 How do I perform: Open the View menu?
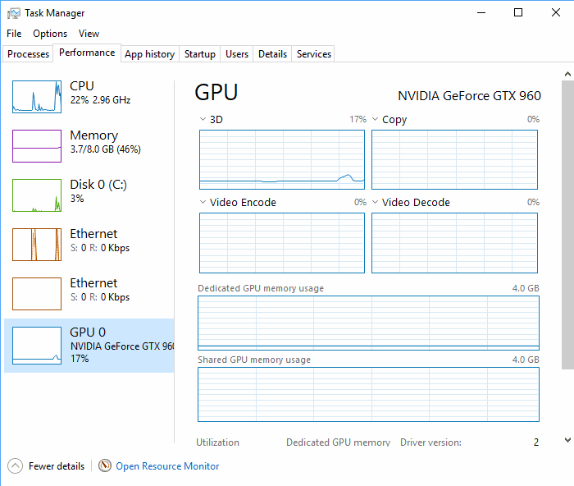tap(89, 34)
